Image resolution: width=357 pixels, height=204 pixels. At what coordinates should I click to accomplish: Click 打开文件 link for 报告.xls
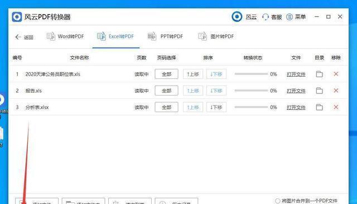(296, 91)
